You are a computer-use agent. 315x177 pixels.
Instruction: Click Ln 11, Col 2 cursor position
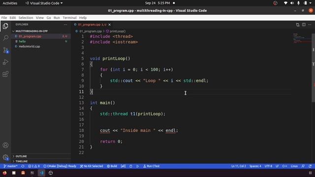coord(239,166)
